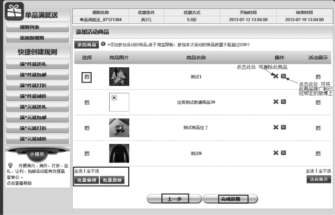Click 批量编辑 button
This screenshot has width=335, height=215.
tap(86, 180)
